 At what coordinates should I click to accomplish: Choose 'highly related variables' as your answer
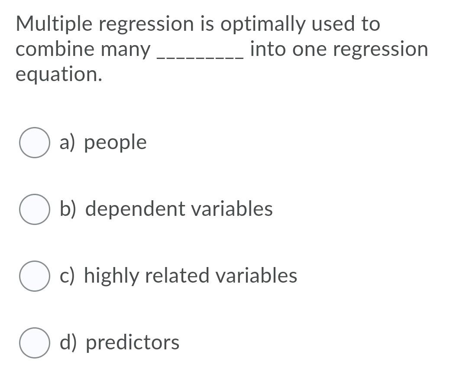35,275
